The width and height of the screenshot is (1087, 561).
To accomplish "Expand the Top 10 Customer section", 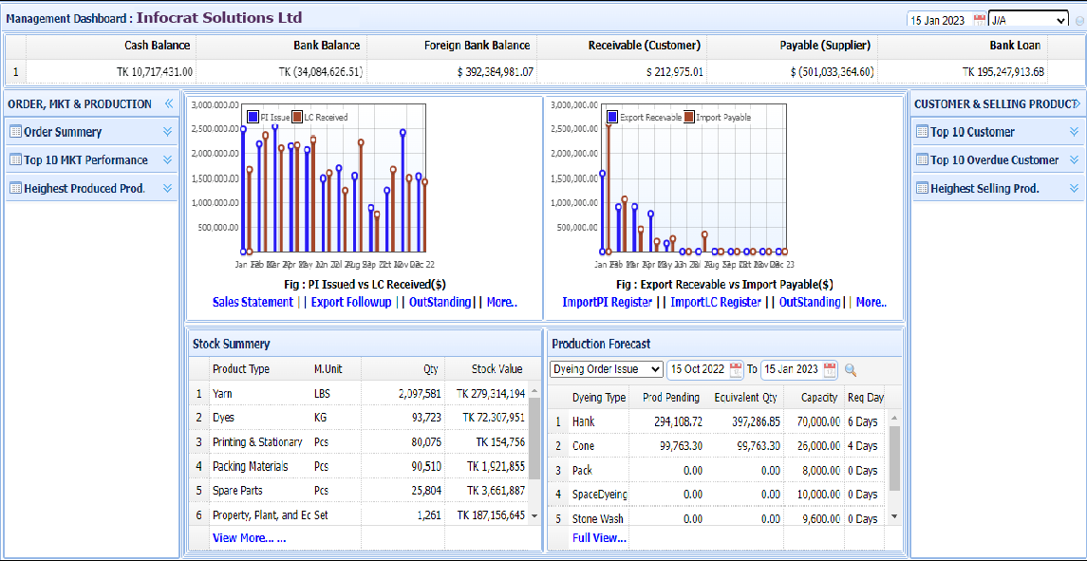I will tap(1074, 132).
